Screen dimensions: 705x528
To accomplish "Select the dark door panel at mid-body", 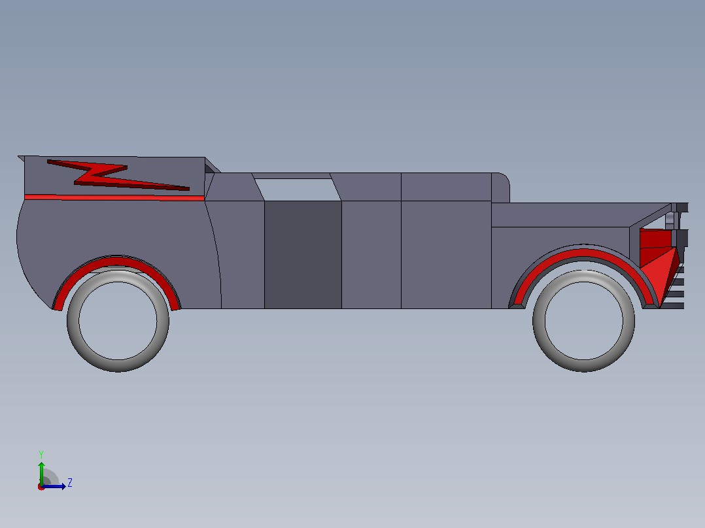I will 303,254.
